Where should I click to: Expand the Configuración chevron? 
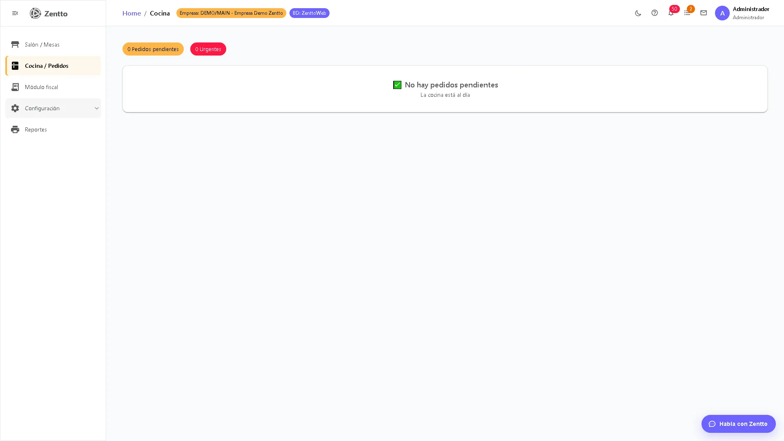tap(97, 108)
